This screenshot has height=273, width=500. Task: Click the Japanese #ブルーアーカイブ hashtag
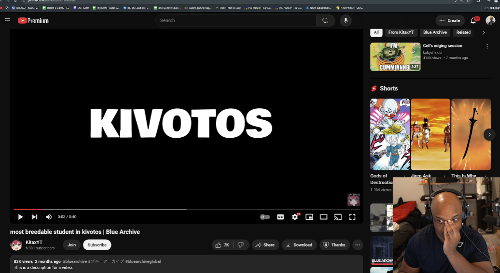pyautogui.click(x=106, y=261)
